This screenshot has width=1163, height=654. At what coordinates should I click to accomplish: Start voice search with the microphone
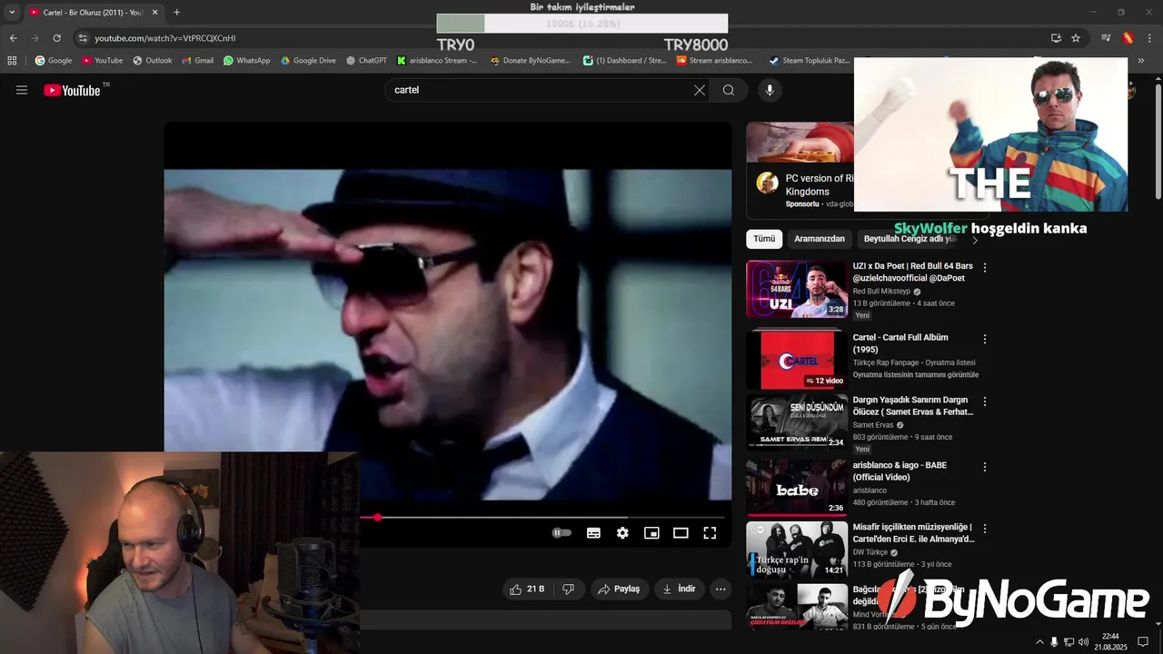coord(770,90)
